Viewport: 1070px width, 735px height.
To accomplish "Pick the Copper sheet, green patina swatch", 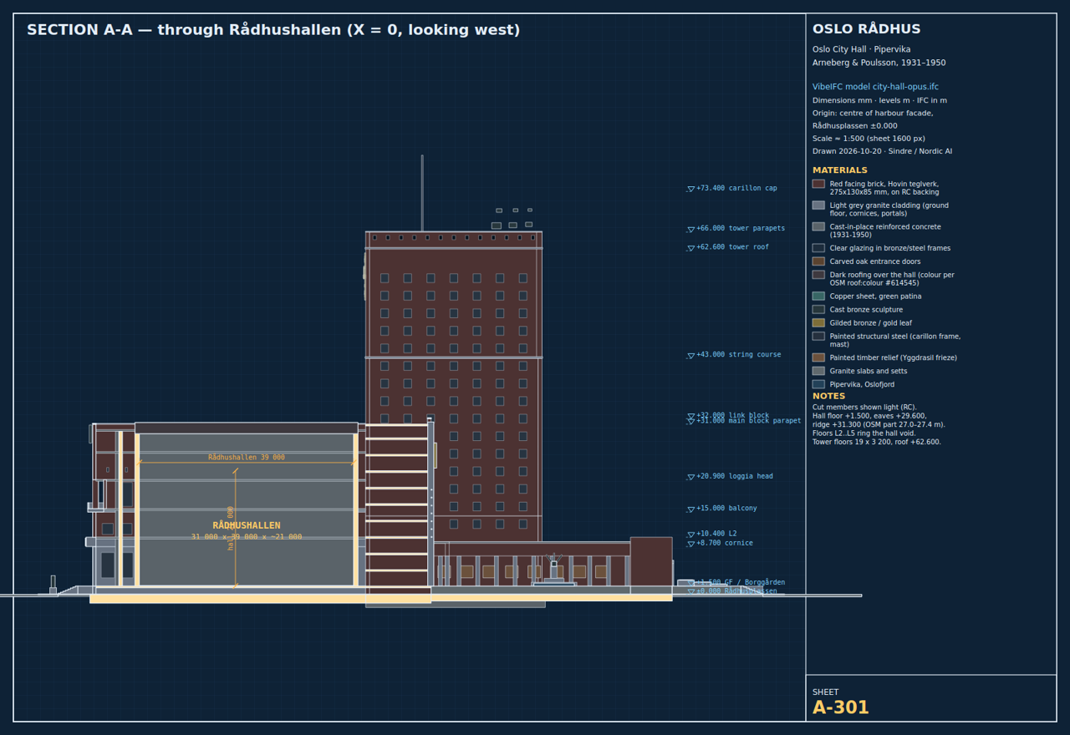I will coord(818,297).
